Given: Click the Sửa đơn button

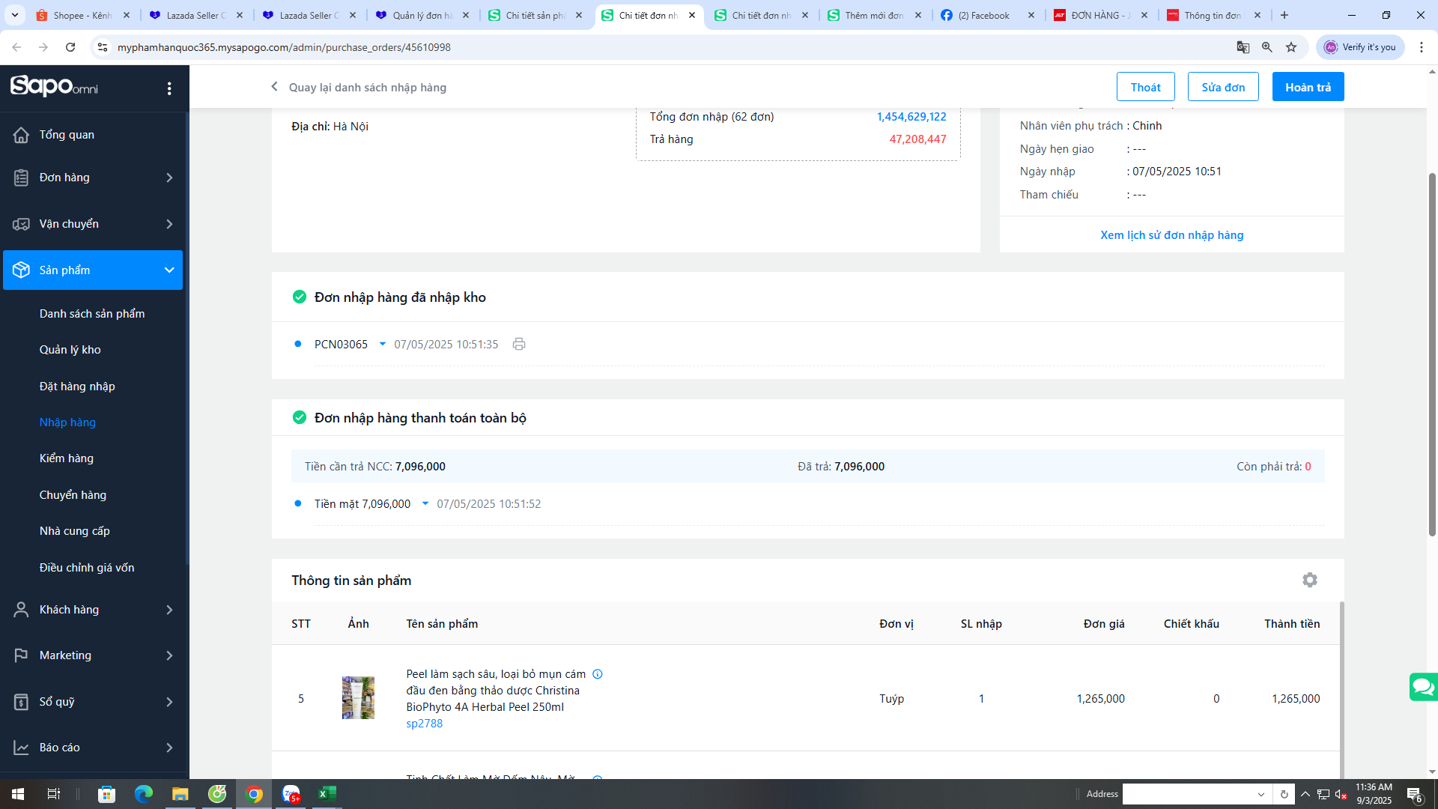Looking at the screenshot, I should (x=1222, y=87).
